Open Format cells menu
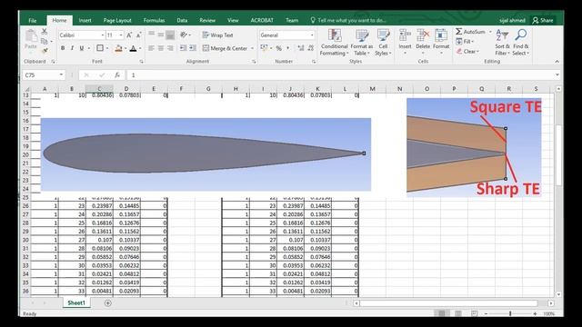582x327 pixels. (x=441, y=42)
